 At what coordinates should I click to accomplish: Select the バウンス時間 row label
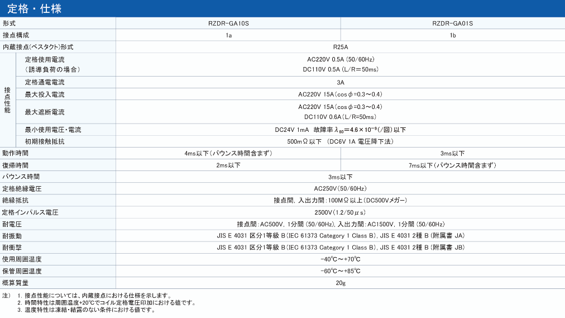tap(21, 177)
